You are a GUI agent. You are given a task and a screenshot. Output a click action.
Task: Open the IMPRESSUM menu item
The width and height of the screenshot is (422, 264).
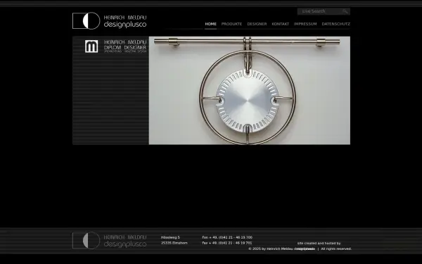pos(305,24)
